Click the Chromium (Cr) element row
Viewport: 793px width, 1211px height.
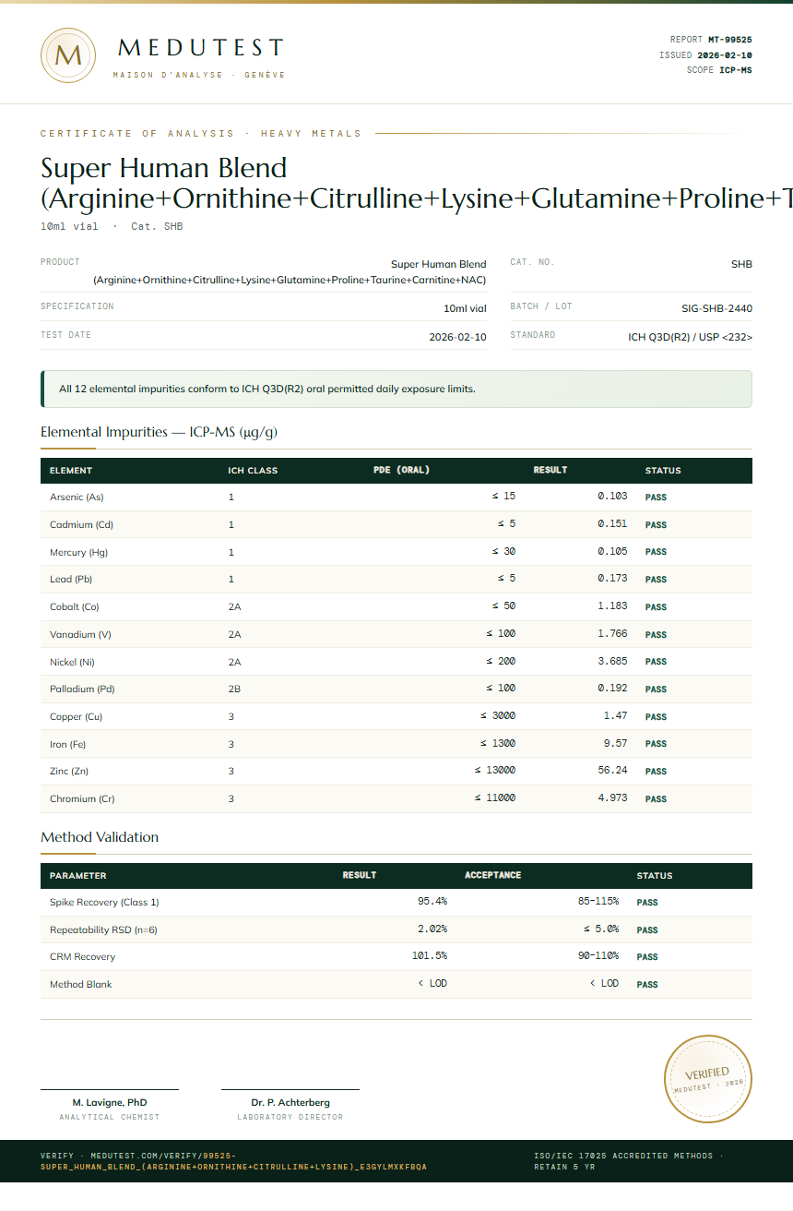396,799
